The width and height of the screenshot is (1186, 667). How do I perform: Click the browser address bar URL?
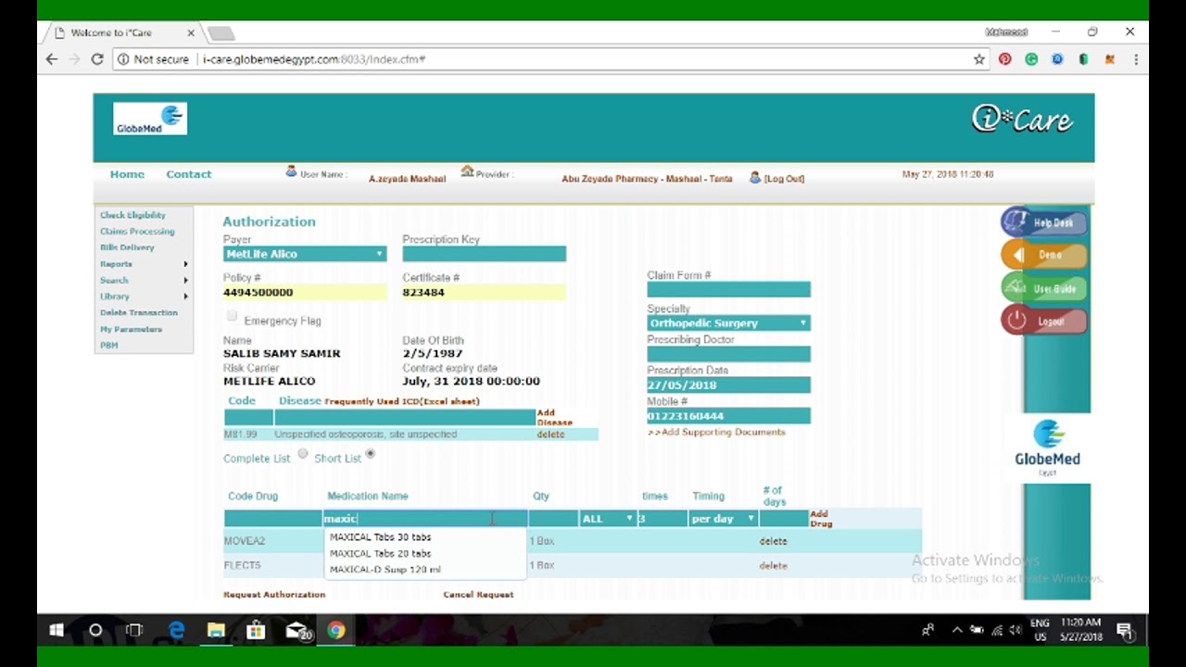tap(314, 59)
